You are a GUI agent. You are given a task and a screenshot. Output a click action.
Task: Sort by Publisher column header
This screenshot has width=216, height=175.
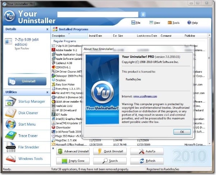pos(195,36)
